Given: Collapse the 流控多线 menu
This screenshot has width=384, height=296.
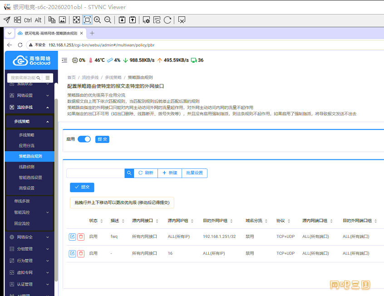Looking at the screenshot, I should pos(30,107).
